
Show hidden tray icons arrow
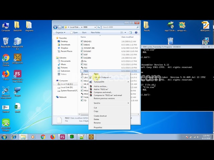click(x=183, y=137)
